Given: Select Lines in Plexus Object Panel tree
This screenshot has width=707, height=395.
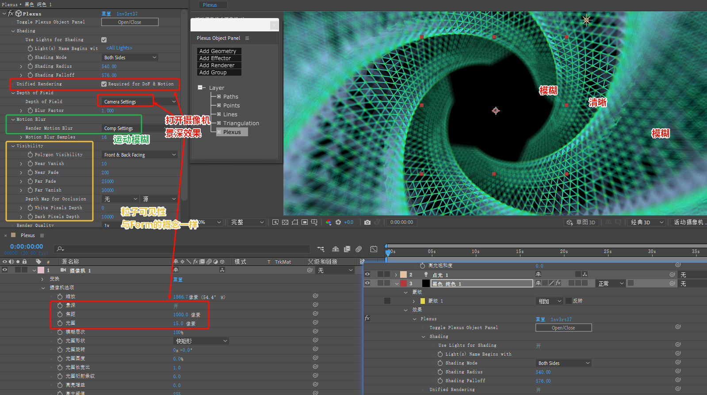Looking at the screenshot, I should coord(230,114).
